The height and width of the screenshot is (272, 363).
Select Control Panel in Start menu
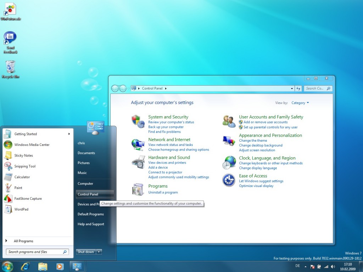(x=95, y=194)
